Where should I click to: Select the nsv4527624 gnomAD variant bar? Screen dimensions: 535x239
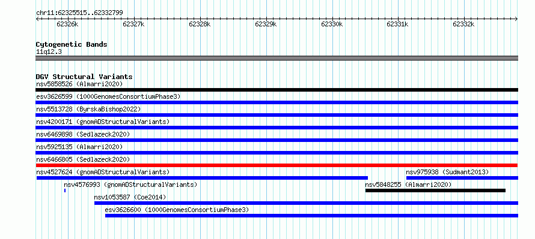(202, 178)
